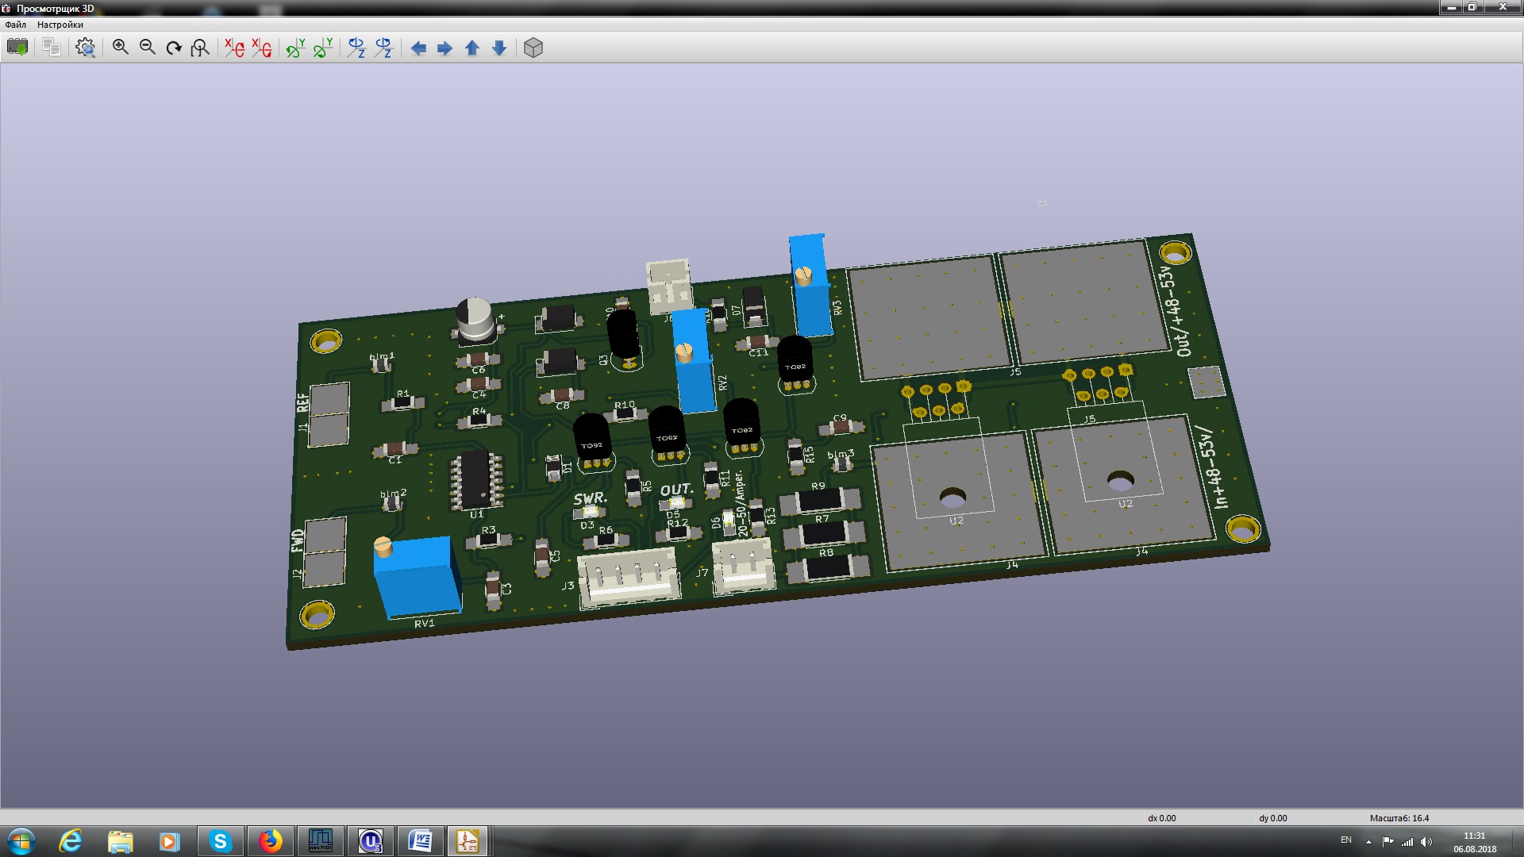Move the board down with the blue arrow
This screenshot has height=857, width=1524.
(x=499, y=48)
